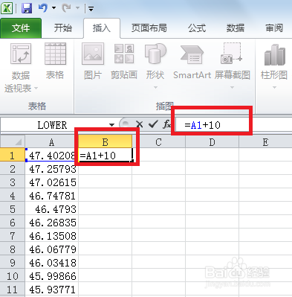The image size is (292, 297).
Task: Undo the last action
Action: pos(43,8)
